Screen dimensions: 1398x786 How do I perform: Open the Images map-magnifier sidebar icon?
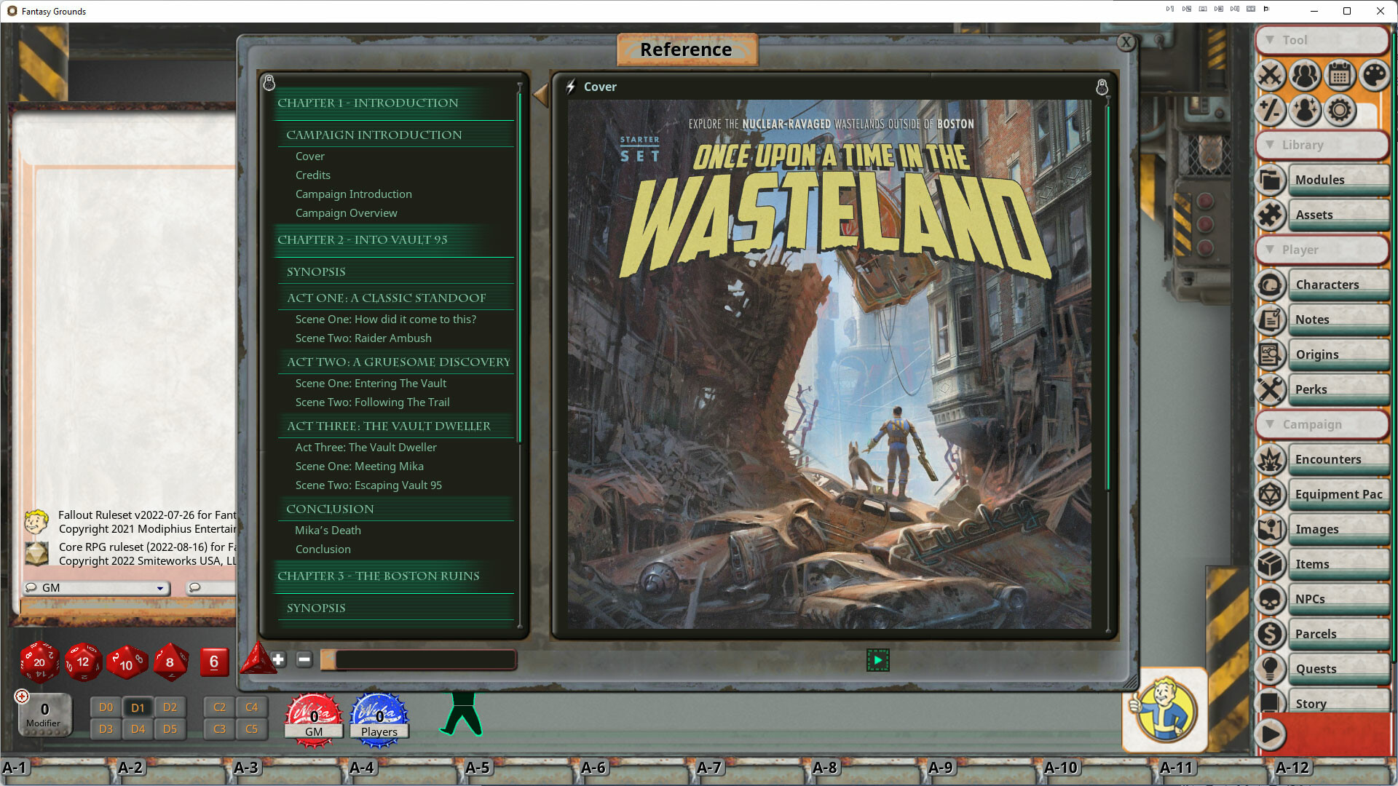(1270, 529)
